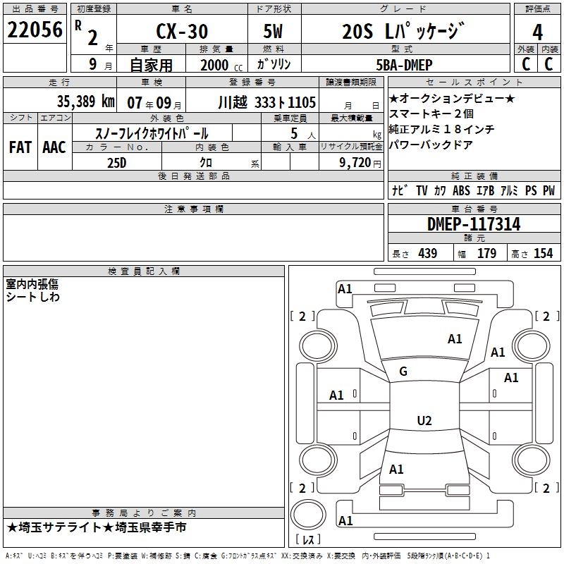Click the overall score 4

[x=537, y=32]
